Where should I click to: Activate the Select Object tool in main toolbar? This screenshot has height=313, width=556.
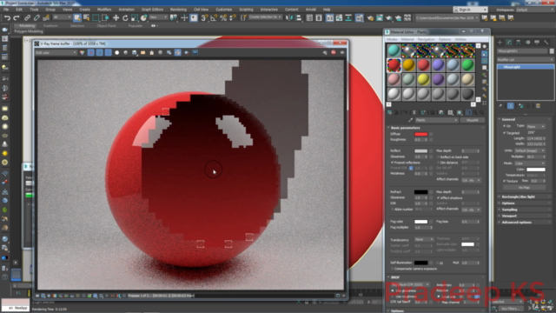(x=77, y=17)
